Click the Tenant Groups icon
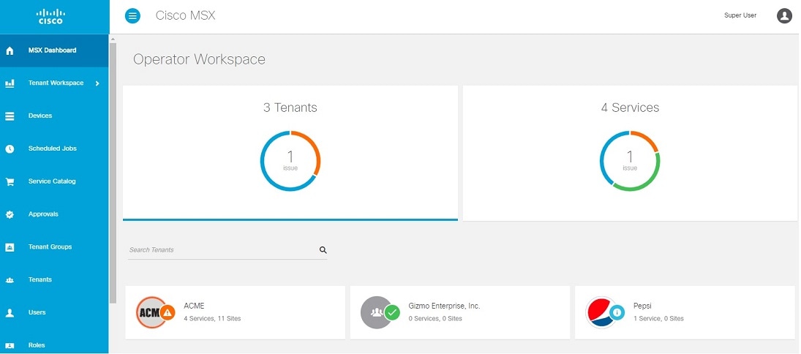Screen dimensions: 801x354 [x=10, y=247]
